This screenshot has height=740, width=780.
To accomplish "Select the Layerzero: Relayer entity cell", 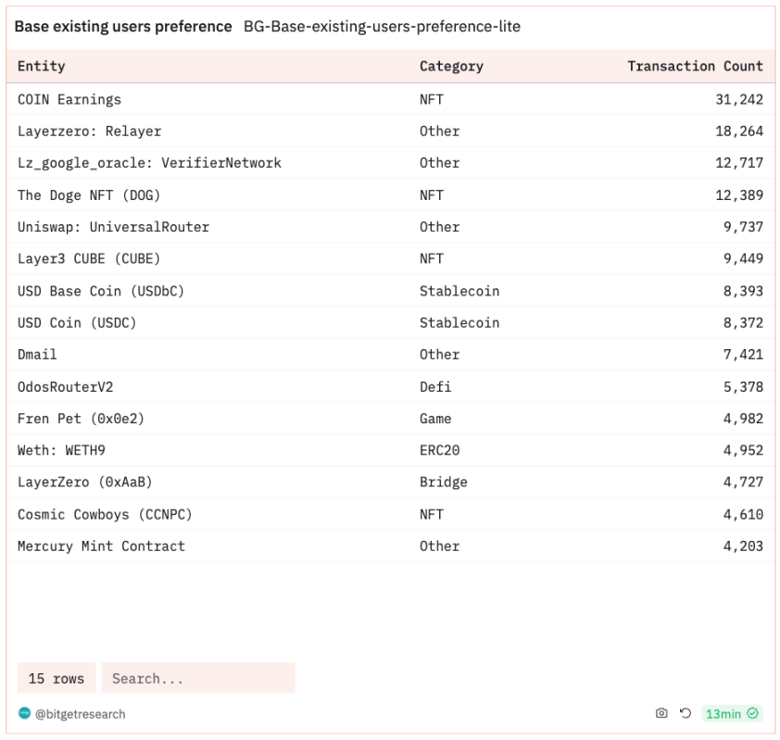I will [x=90, y=131].
